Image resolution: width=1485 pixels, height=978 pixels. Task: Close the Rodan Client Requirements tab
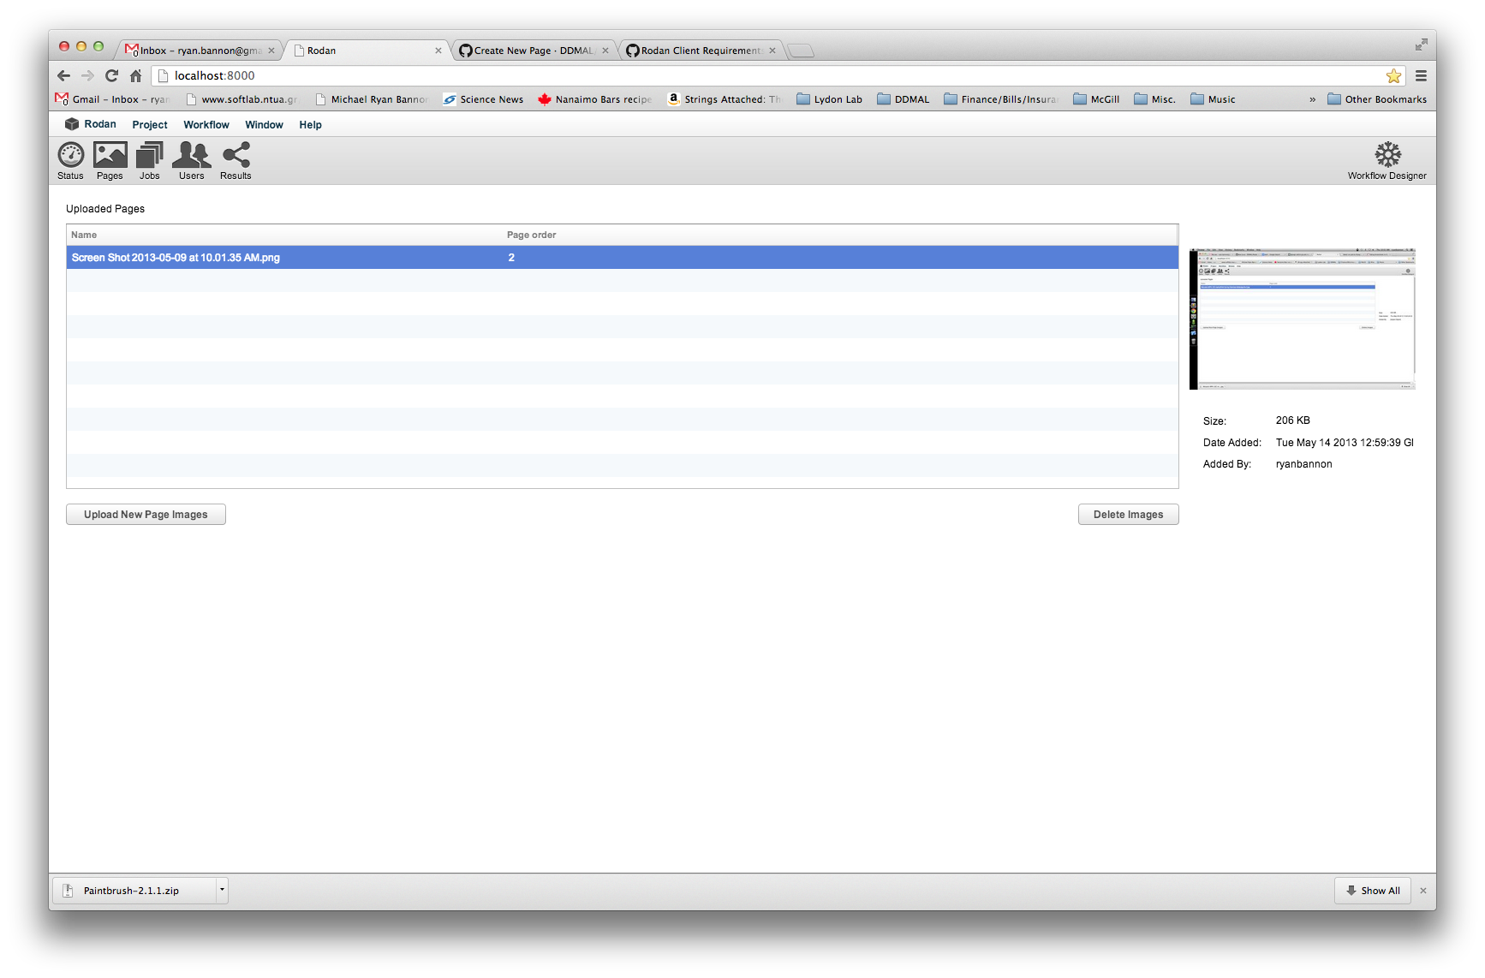[x=772, y=51]
